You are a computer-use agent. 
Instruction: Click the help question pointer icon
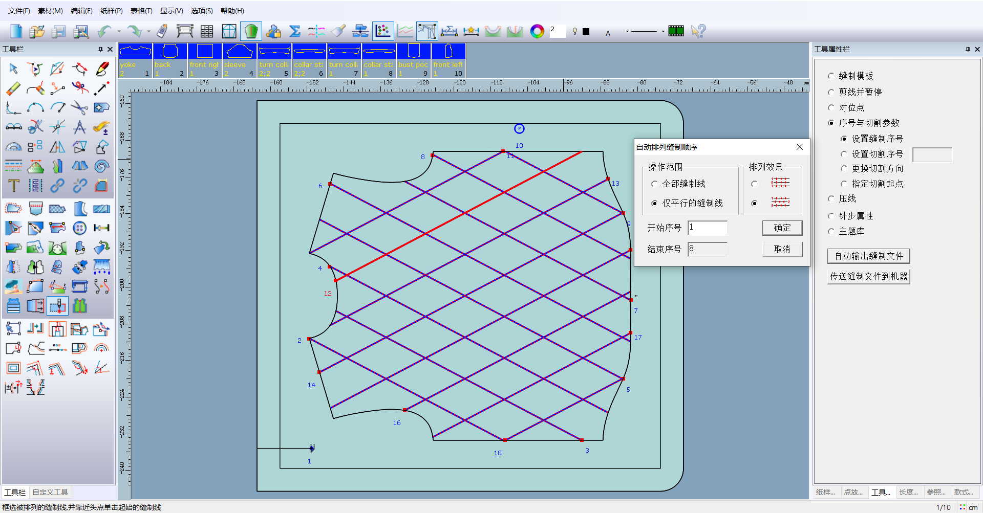point(698,31)
